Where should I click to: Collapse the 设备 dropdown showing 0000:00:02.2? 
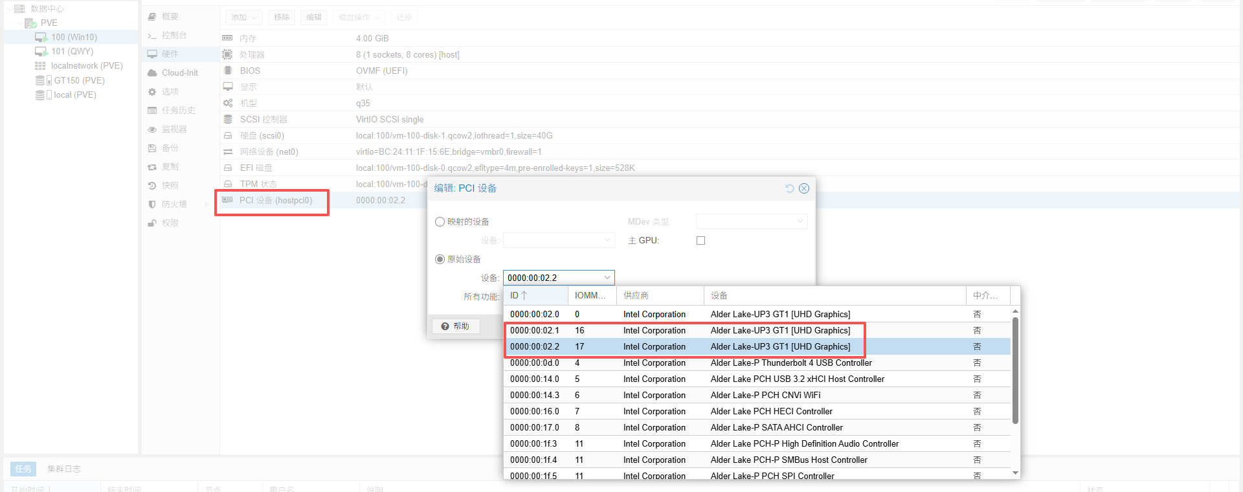click(x=607, y=278)
